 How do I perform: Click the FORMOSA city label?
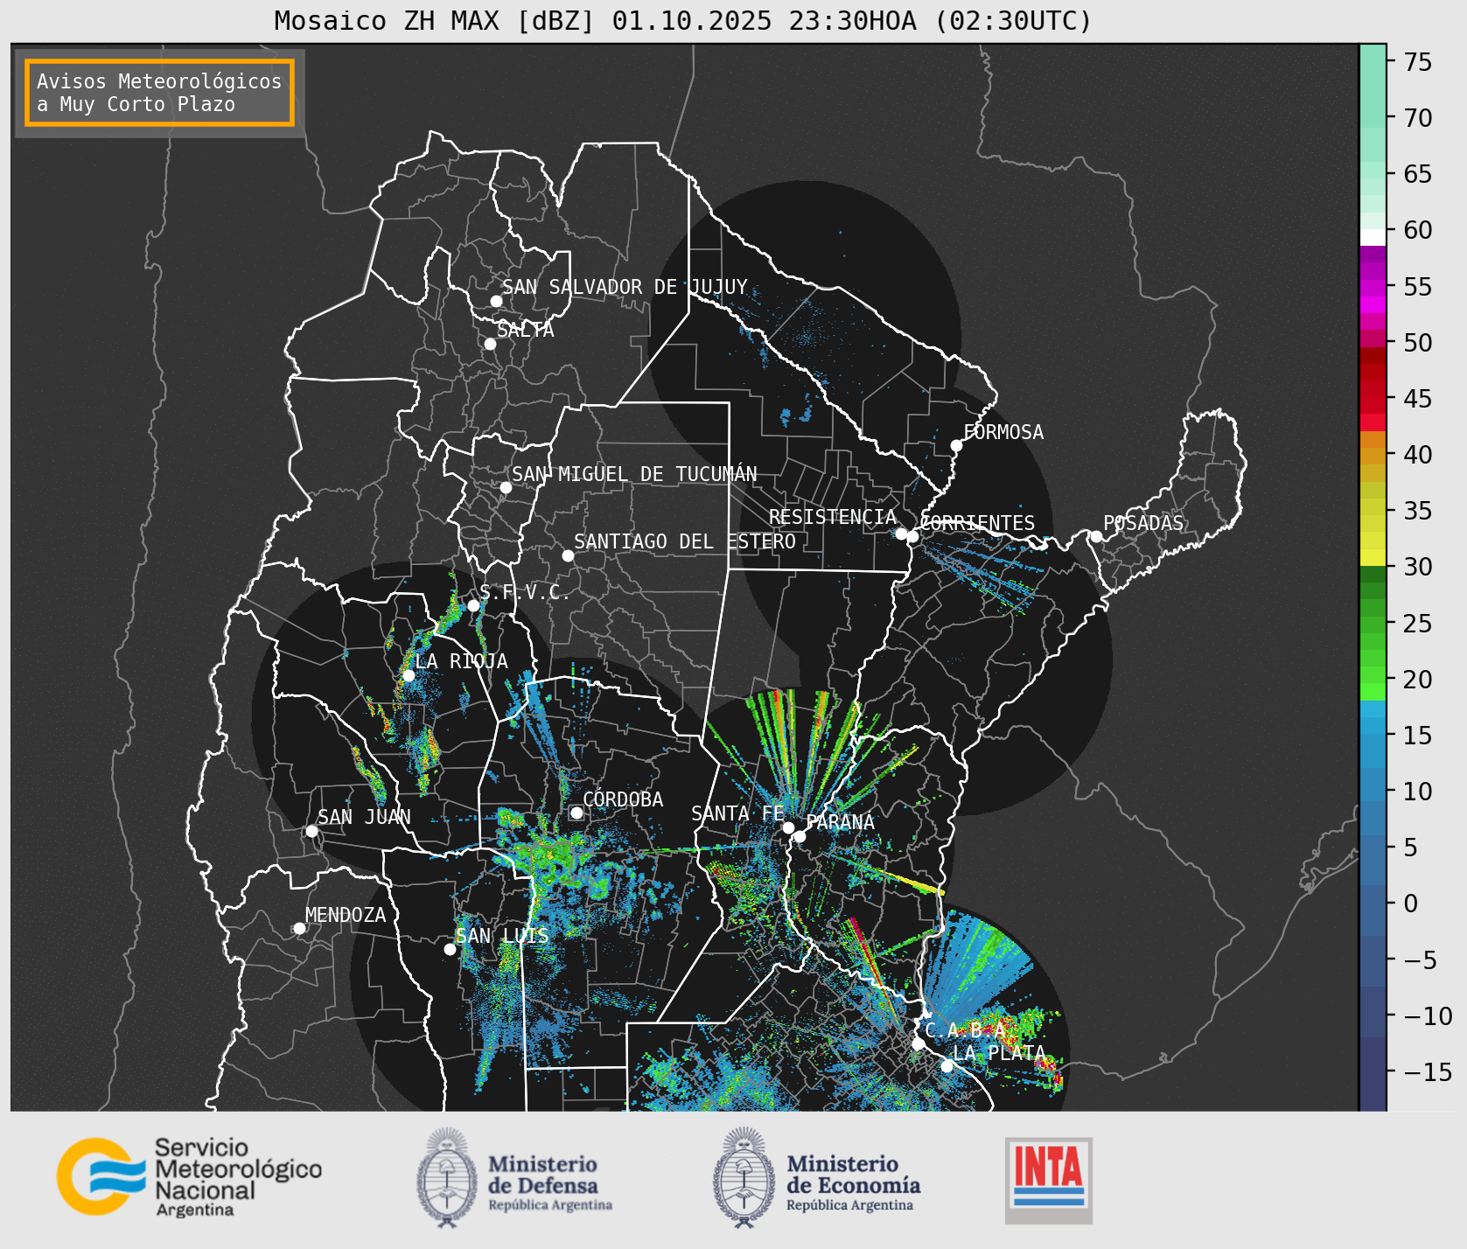[x=1003, y=432]
